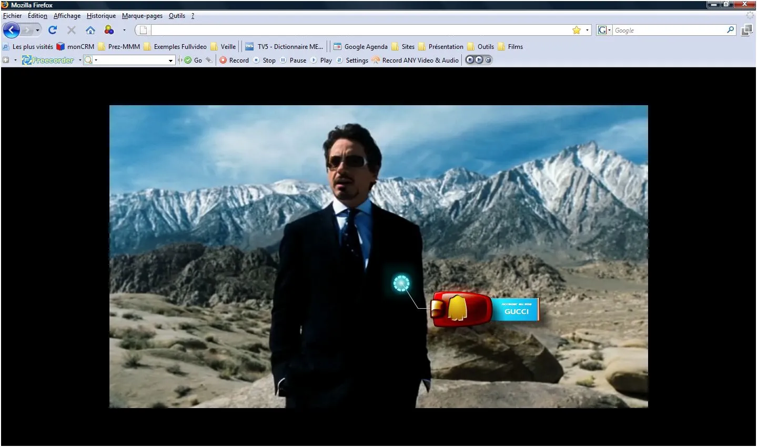Image resolution: width=757 pixels, height=447 pixels.
Task: Click the pencil highlighter icon after Go
Action: pos(209,60)
